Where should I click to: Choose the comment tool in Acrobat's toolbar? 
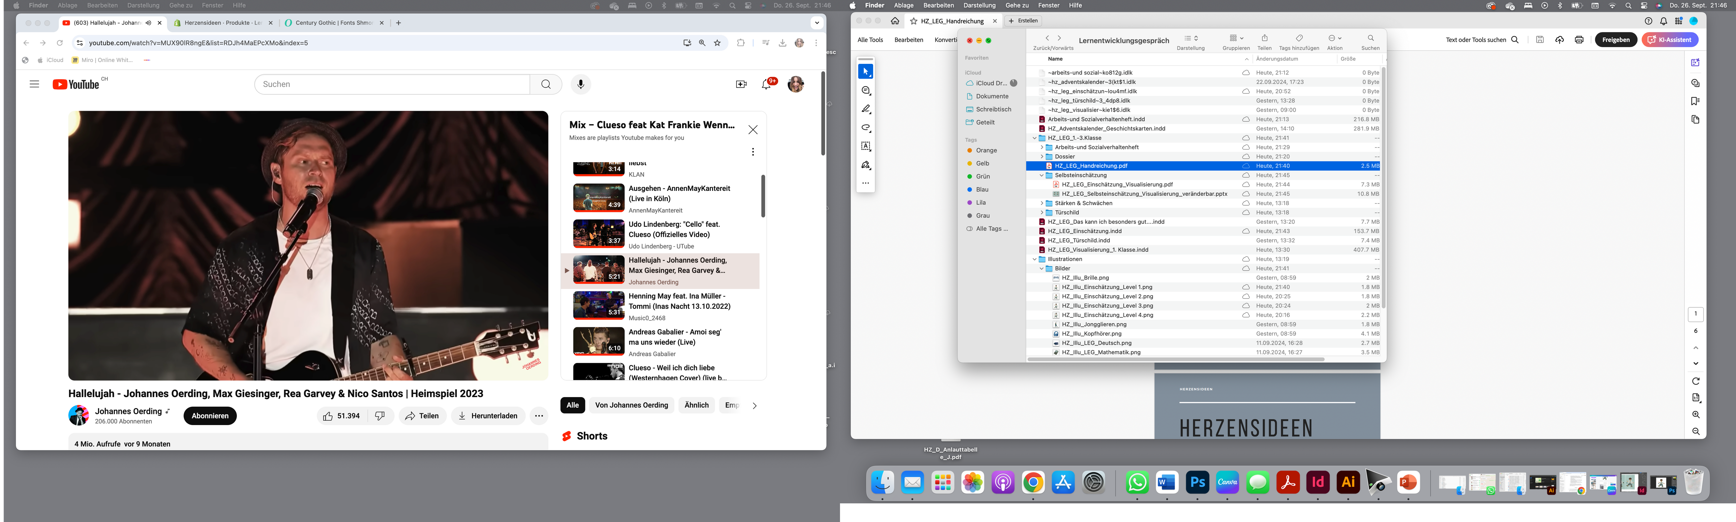(x=866, y=90)
